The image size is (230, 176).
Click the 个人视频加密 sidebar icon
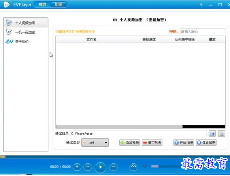pos(9,23)
